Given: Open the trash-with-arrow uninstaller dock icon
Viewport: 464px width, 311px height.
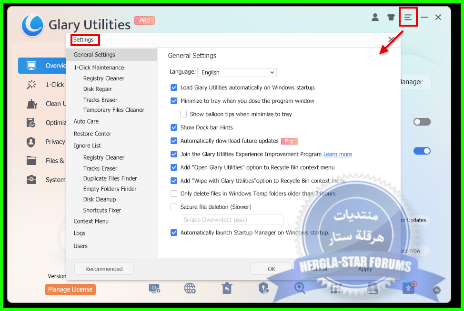Looking at the screenshot, I should 227,288.
